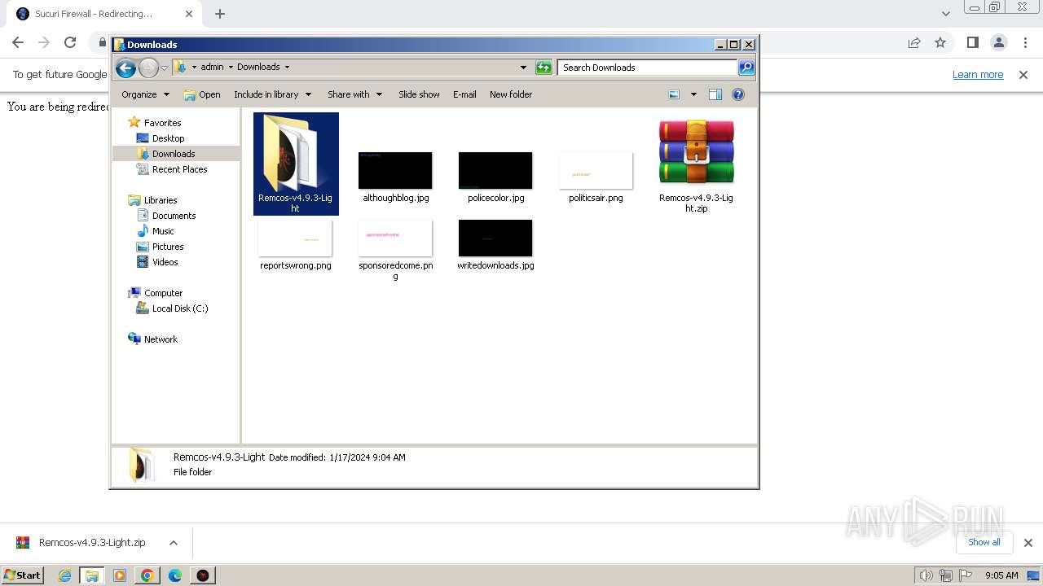The width and height of the screenshot is (1043, 586).
Task: Click the Learn more link
Action: click(x=978, y=74)
